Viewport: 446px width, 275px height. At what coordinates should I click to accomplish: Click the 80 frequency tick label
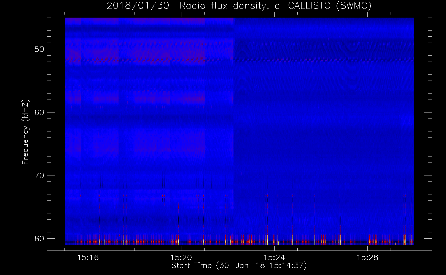[x=40, y=238]
